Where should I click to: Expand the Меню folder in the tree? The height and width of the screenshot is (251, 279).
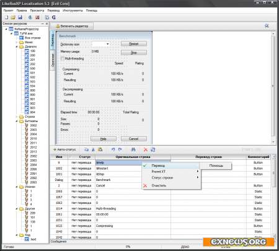pyautogui.click(x=17, y=42)
